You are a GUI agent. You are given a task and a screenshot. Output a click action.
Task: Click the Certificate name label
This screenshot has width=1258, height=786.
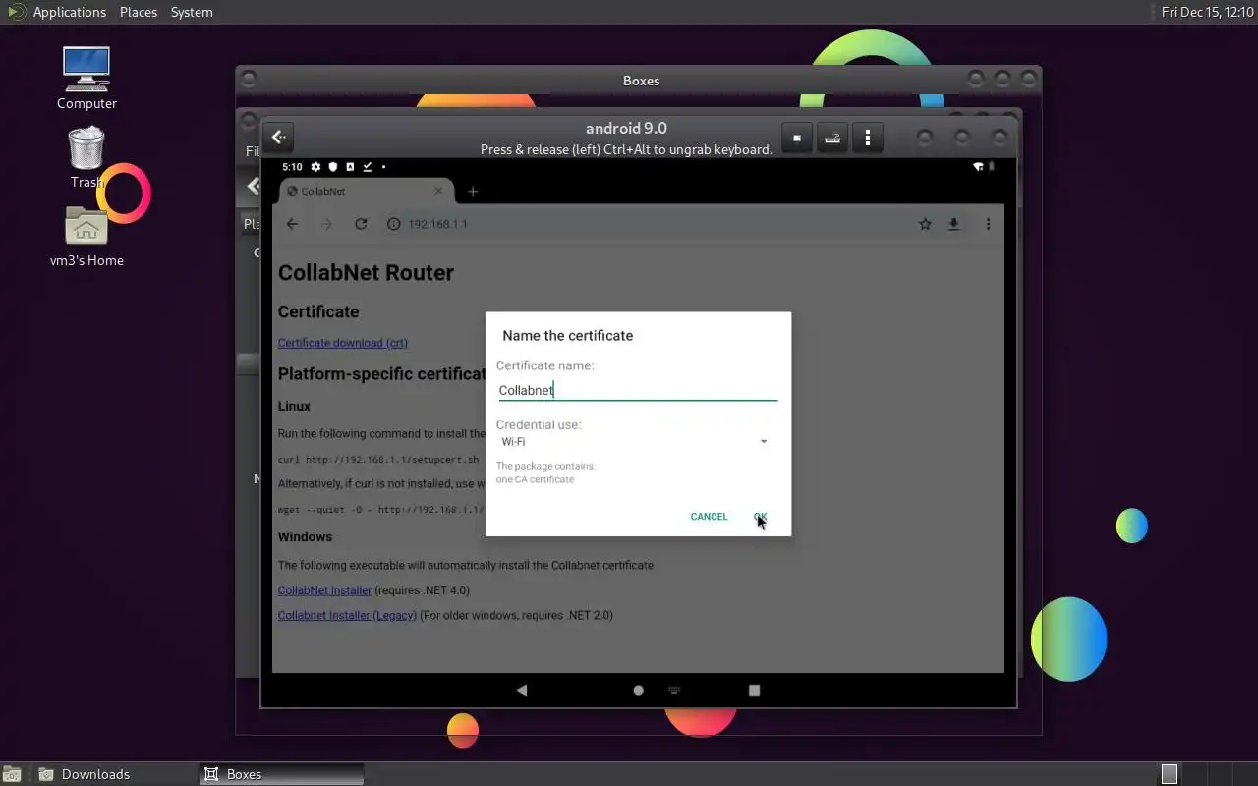point(544,365)
